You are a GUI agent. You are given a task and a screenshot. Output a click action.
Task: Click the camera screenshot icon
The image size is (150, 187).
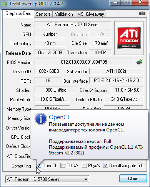pos(142,13)
